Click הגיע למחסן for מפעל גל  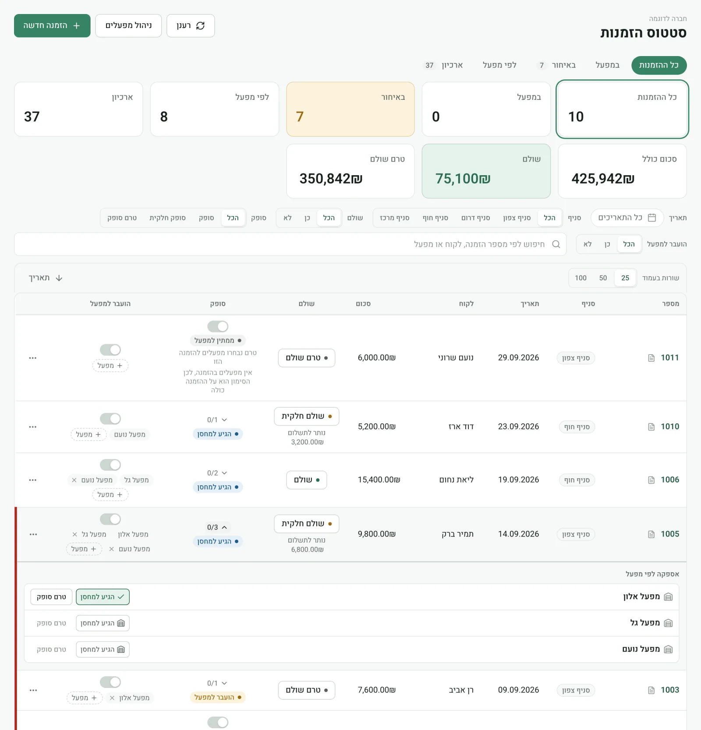(x=103, y=623)
